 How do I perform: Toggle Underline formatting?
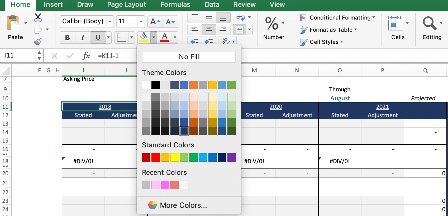pyautogui.click(x=98, y=37)
